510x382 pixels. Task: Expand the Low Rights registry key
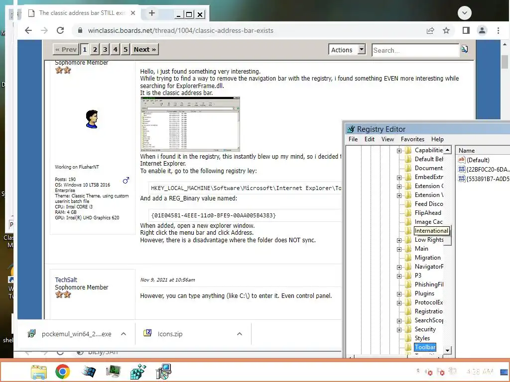point(399,240)
